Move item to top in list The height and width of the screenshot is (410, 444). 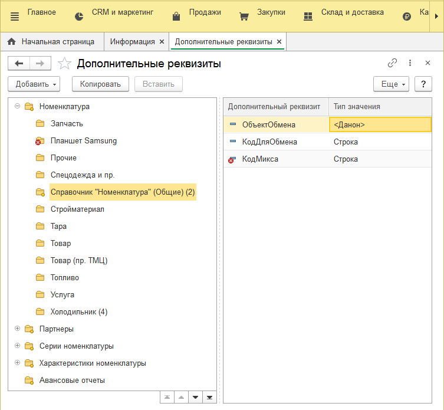167,397
